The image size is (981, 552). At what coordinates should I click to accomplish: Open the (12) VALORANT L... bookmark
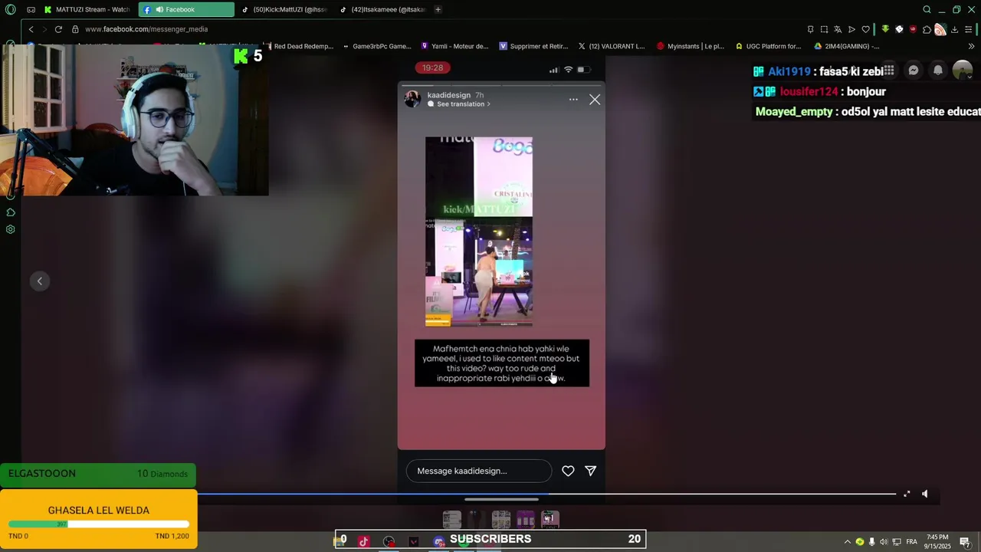(x=612, y=46)
